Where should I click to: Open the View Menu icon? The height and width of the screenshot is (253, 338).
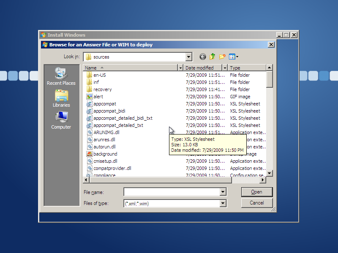click(232, 57)
